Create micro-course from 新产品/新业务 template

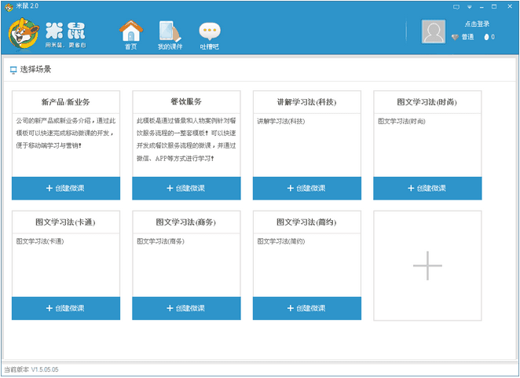(x=66, y=188)
